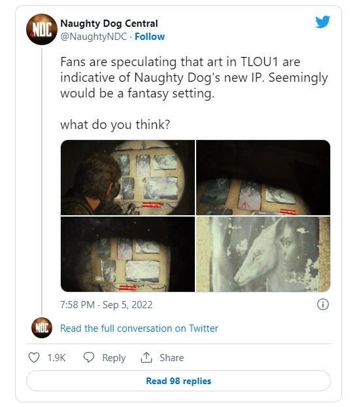Click the small NDC avatar by conversation link
Viewport: 357px width, 407px height.
42,328
